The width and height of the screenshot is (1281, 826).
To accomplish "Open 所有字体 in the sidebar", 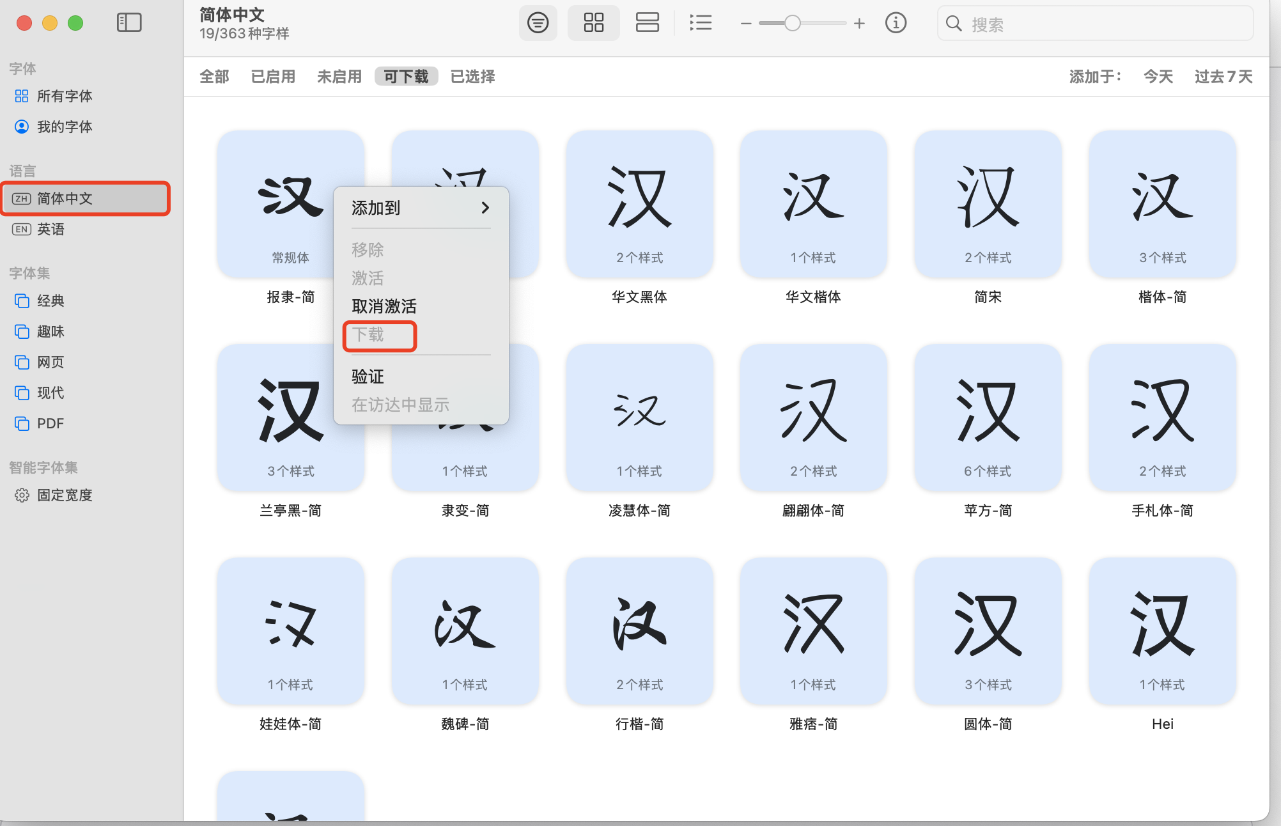I will point(64,96).
